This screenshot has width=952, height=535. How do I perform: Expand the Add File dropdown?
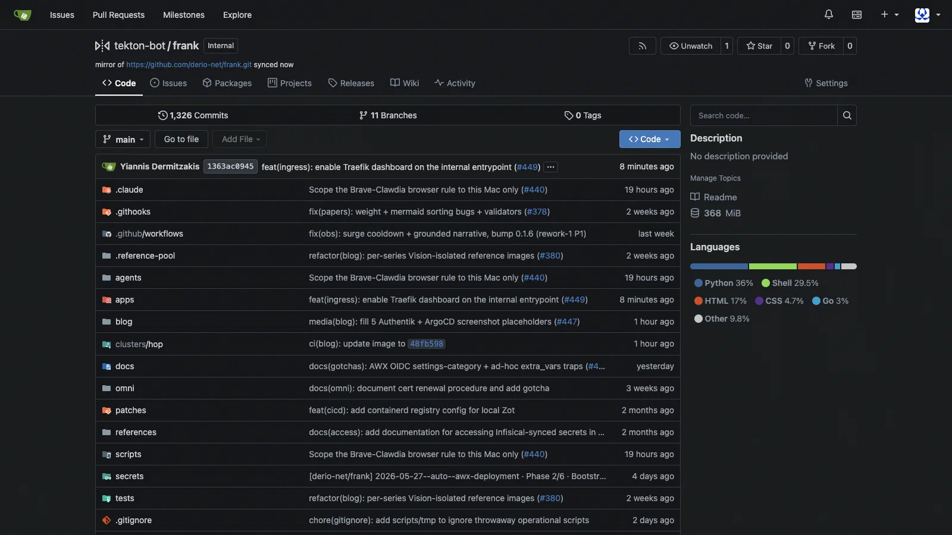239,139
